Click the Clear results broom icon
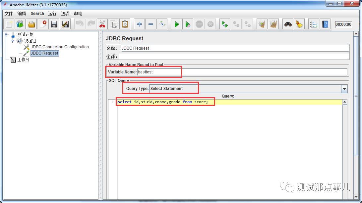 [x=262, y=24]
